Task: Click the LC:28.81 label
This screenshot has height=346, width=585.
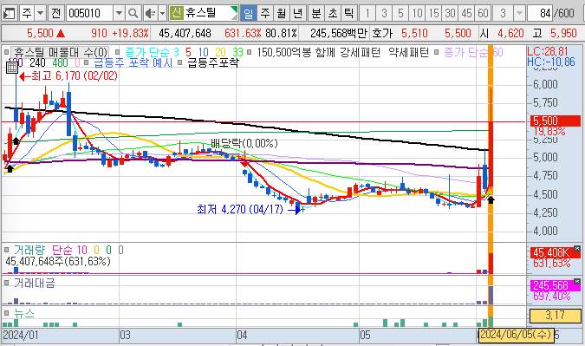Action: pyautogui.click(x=548, y=51)
